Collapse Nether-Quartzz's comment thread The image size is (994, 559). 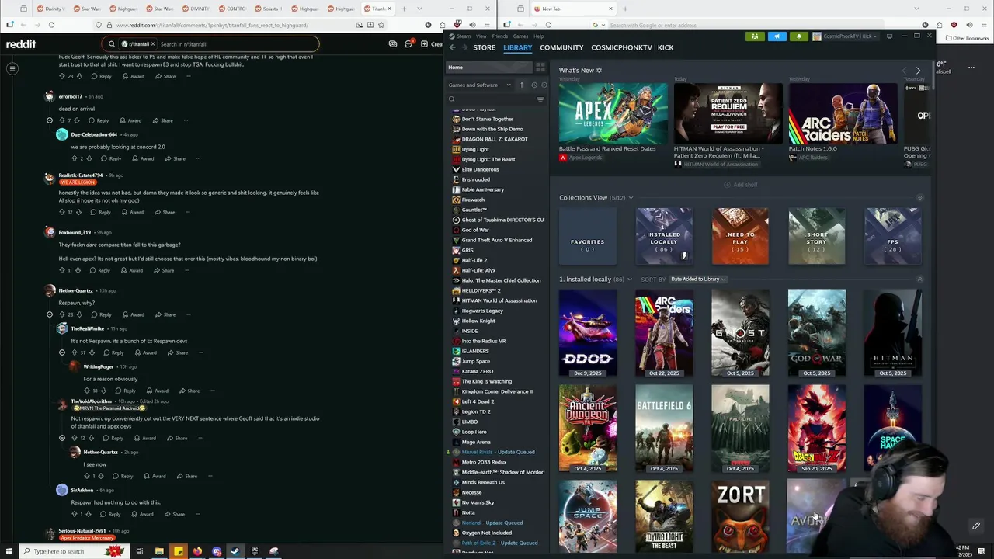coord(50,314)
